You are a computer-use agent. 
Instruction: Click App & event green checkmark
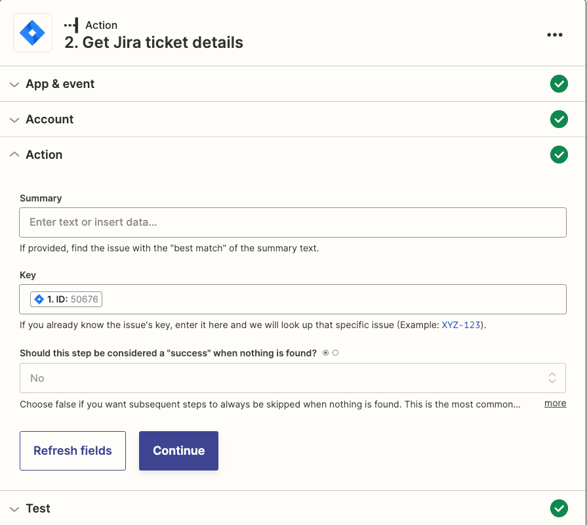559,83
